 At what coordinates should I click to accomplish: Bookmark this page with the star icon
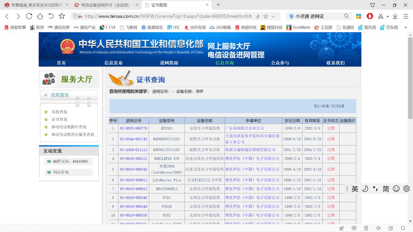click(62, 16)
